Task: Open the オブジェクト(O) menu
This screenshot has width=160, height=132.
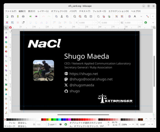Action: pos(59,11)
